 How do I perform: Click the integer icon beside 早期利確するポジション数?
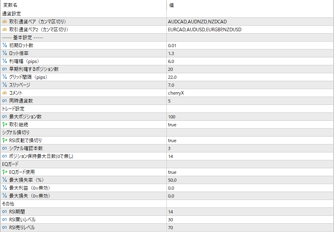5,69
